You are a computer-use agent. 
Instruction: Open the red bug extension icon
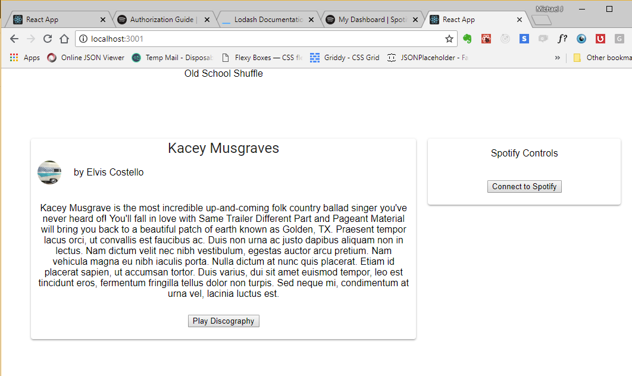[x=486, y=39]
